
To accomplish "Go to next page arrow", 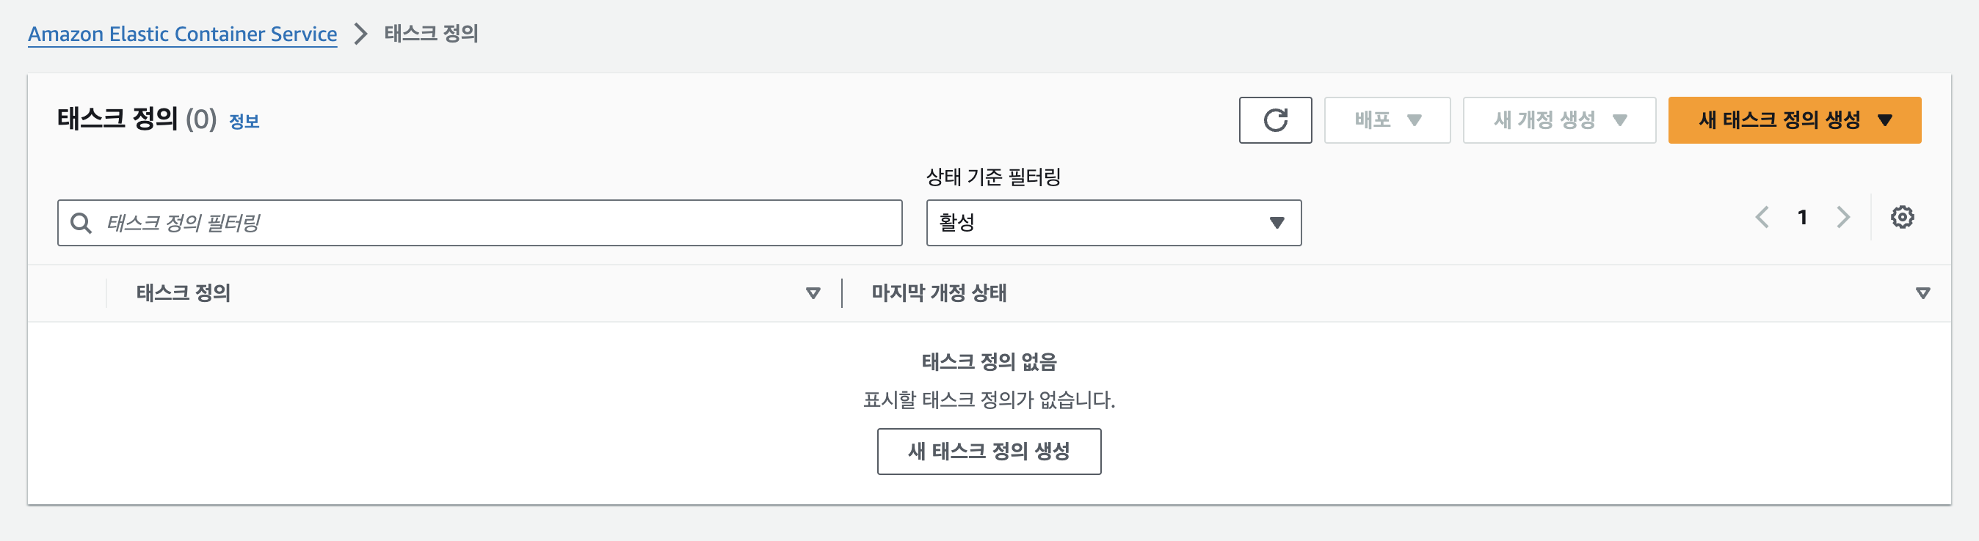I will coord(1842,217).
